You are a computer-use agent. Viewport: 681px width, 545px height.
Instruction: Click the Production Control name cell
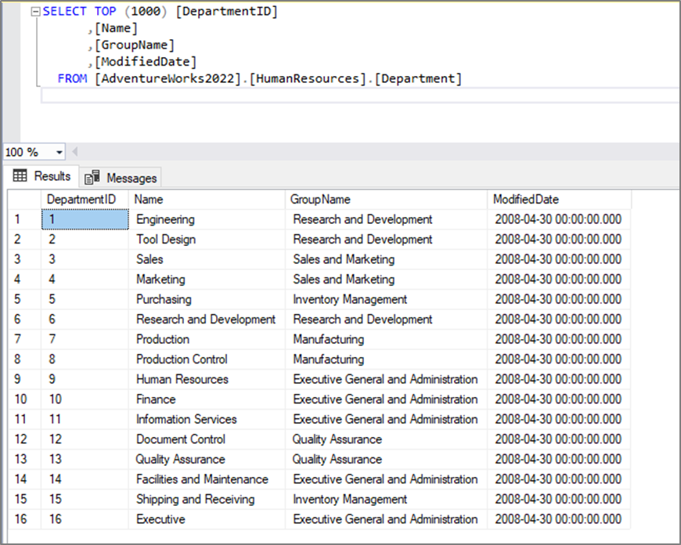(x=207, y=359)
